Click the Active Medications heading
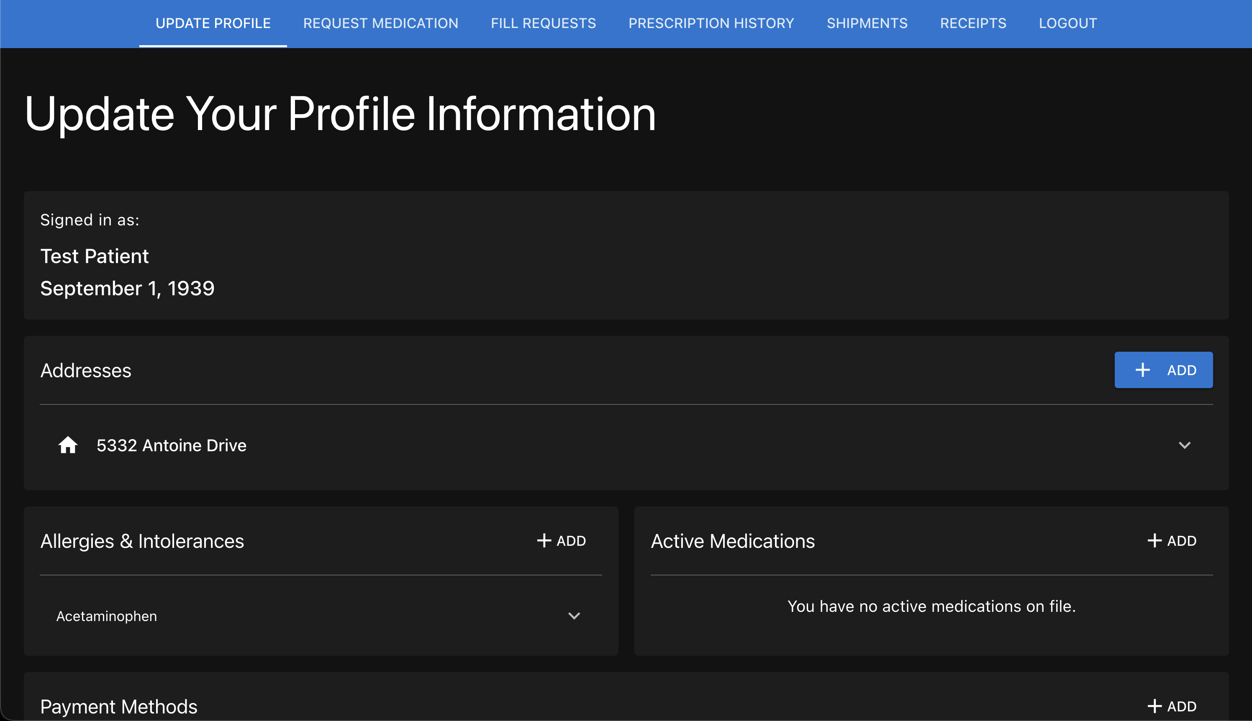Screen dimensions: 1252x721 (x=733, y=541)
